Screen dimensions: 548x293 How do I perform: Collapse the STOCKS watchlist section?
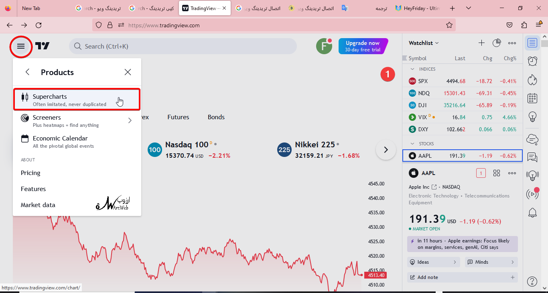point(412,144)
